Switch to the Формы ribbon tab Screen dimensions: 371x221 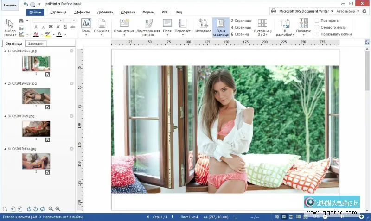pyautogui.click(x=148, y=12)
